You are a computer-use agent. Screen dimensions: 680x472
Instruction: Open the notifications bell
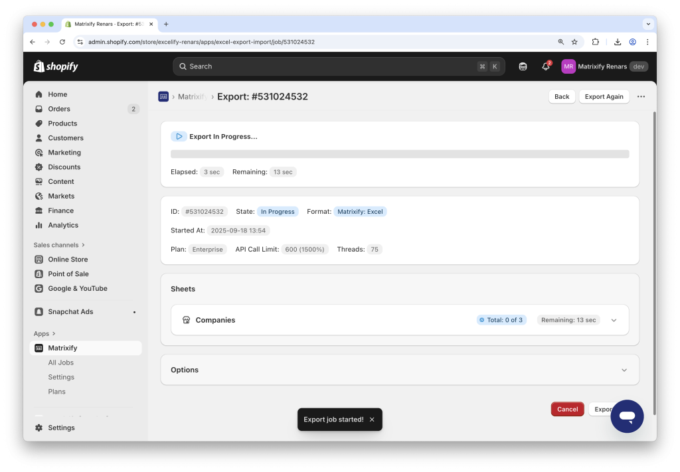coord(545,66)
